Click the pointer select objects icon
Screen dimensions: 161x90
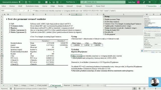click(x=50, y=2)
